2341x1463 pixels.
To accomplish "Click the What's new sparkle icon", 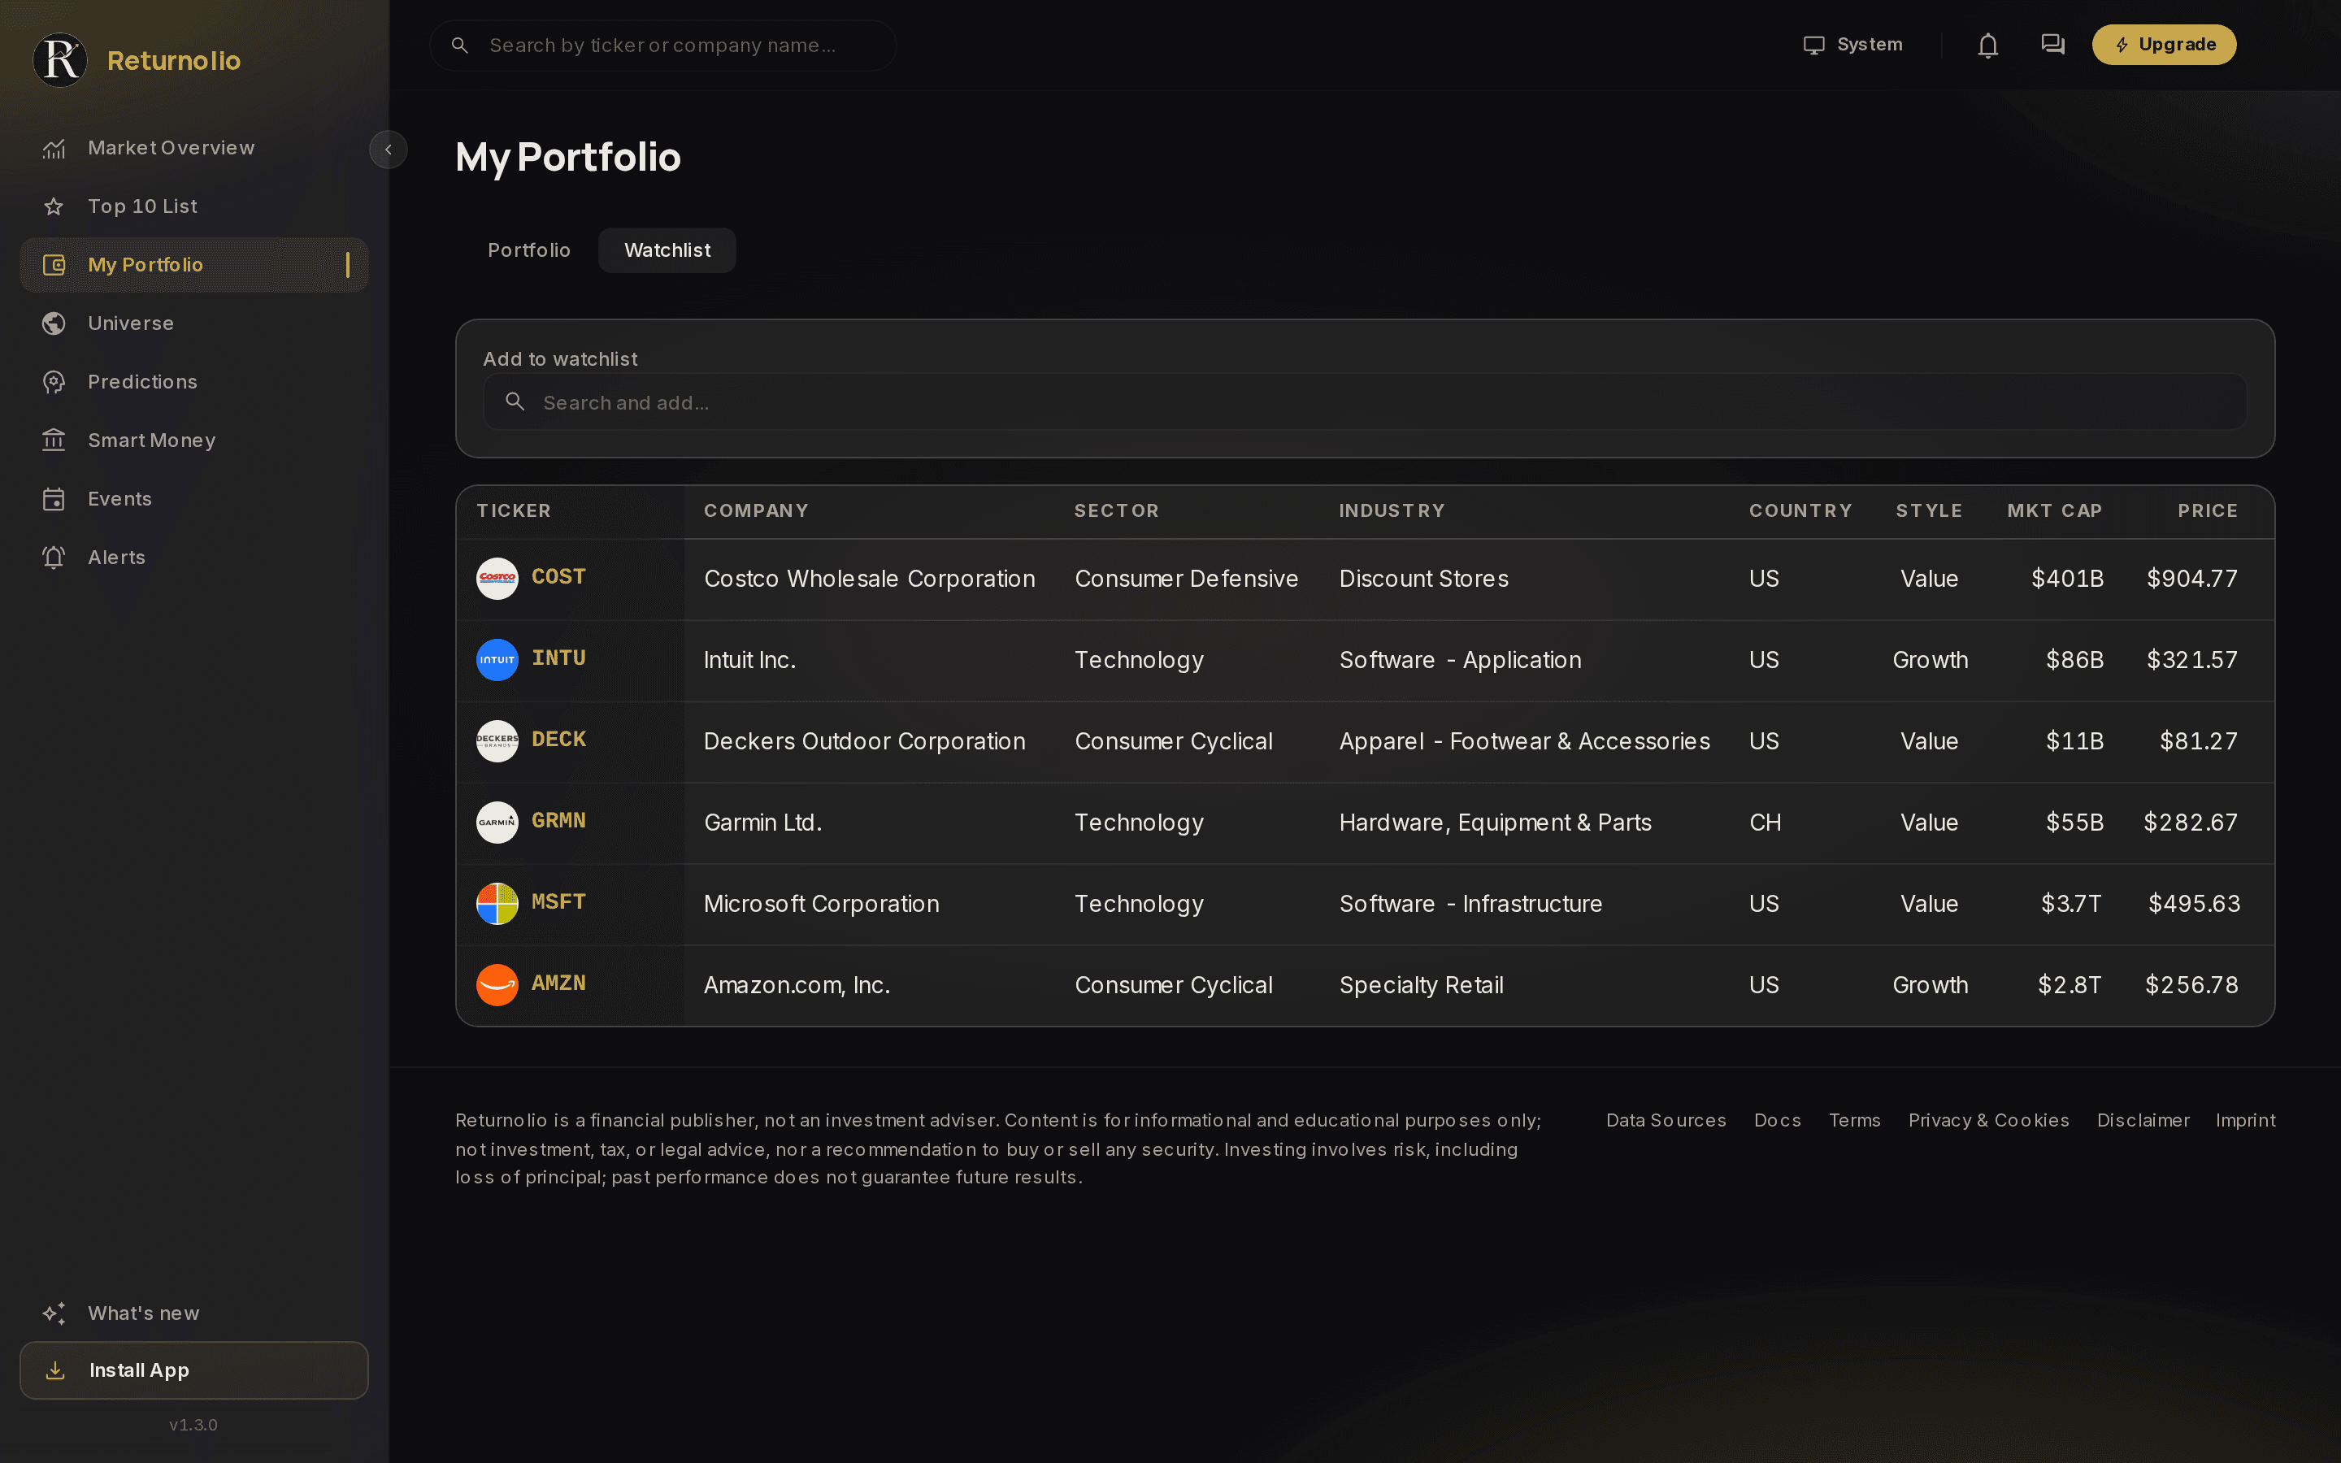I will click(54, 1313).
